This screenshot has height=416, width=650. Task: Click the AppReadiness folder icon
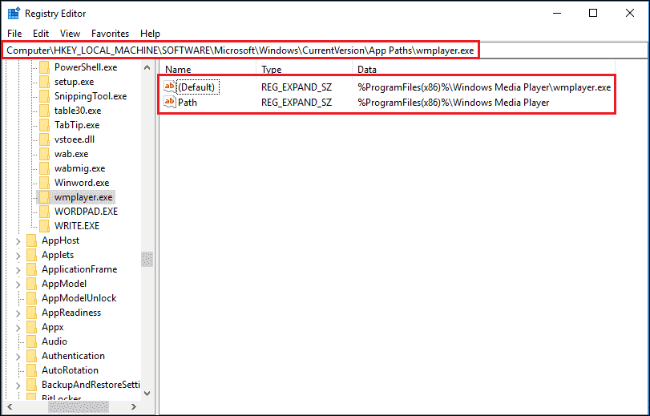coord(31,313)
